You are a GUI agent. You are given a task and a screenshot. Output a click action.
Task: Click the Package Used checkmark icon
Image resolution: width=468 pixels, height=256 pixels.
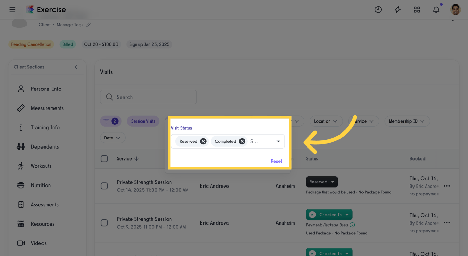click(x=352, y=225)
